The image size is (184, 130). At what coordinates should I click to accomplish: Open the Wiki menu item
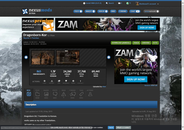[113, 11]
